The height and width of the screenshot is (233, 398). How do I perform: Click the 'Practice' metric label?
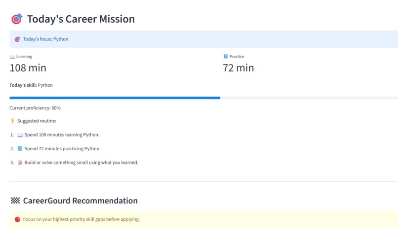coord(237,57)
